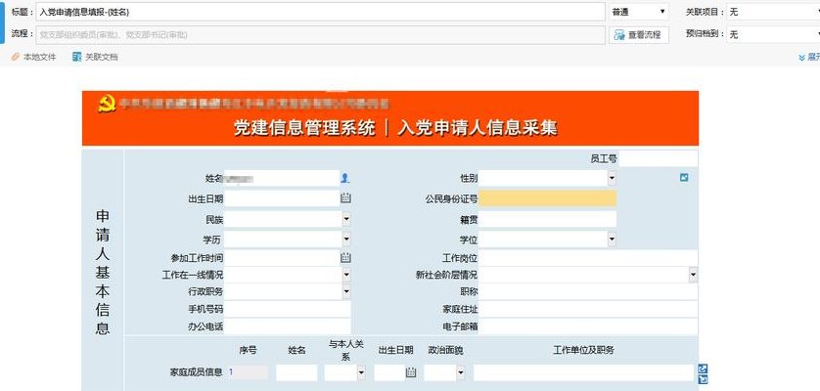The width and height of the screenshot is (820, 391).
Task: Open the 性别 dropdown
Action: point(612,178)
